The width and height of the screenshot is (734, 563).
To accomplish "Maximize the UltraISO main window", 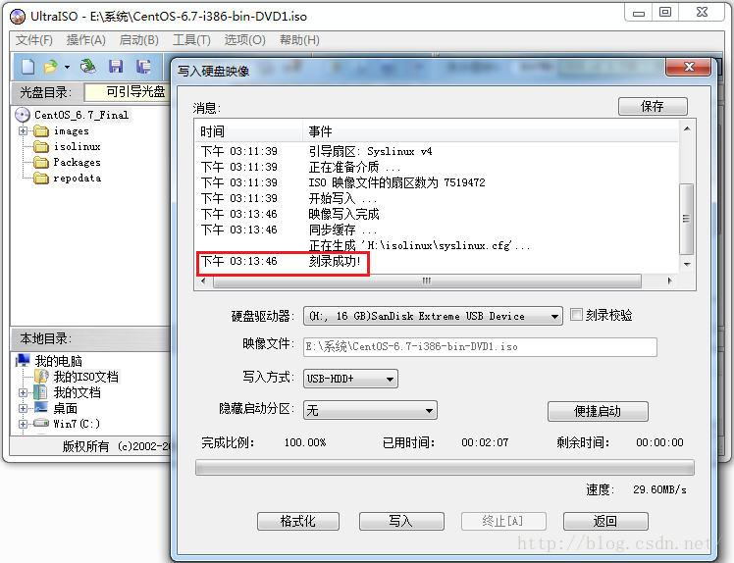I will click(x=665, y=13).
